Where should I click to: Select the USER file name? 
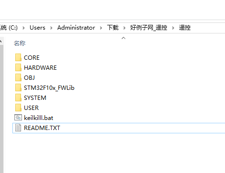pos(31,108)
